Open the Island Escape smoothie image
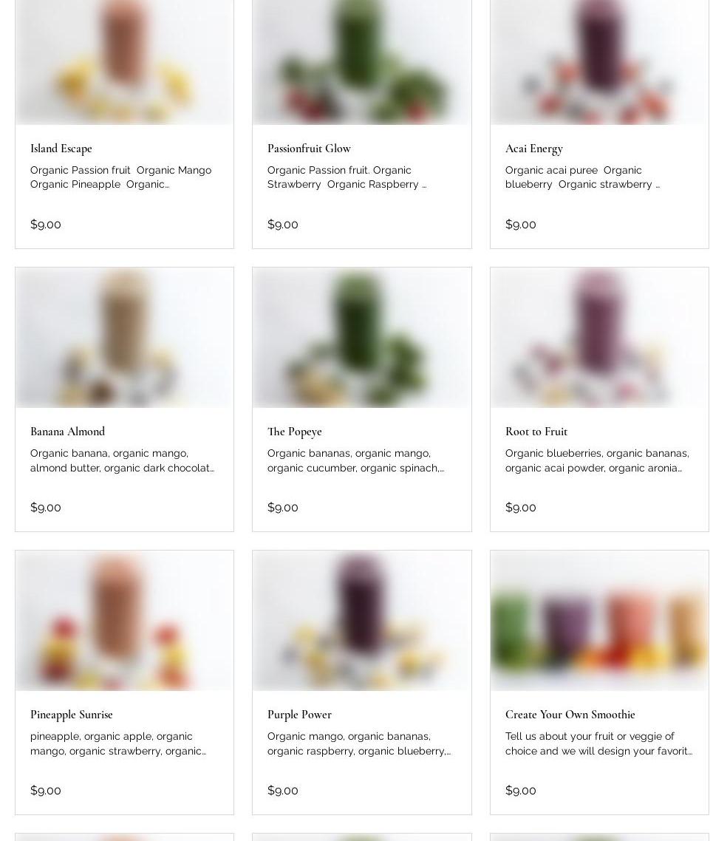Viewport: 713px width, 841px height. pos(124,62)
